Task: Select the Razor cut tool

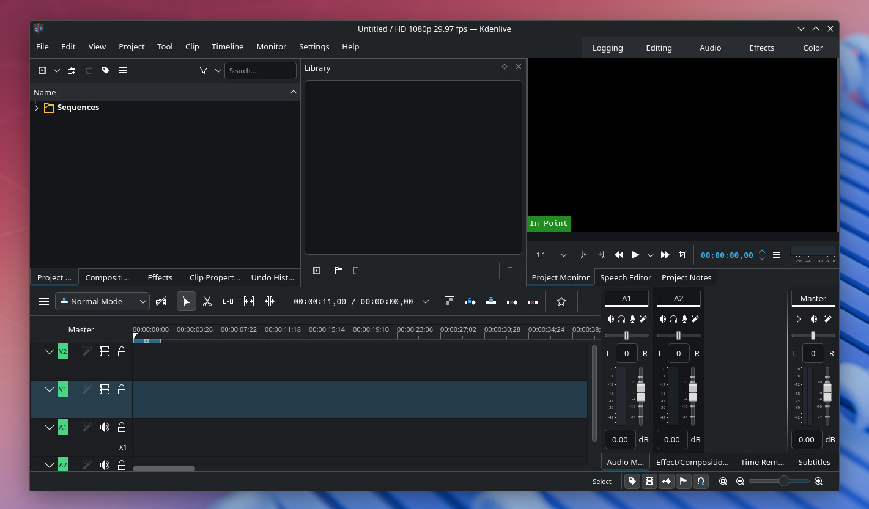Action: click(207, 301)
